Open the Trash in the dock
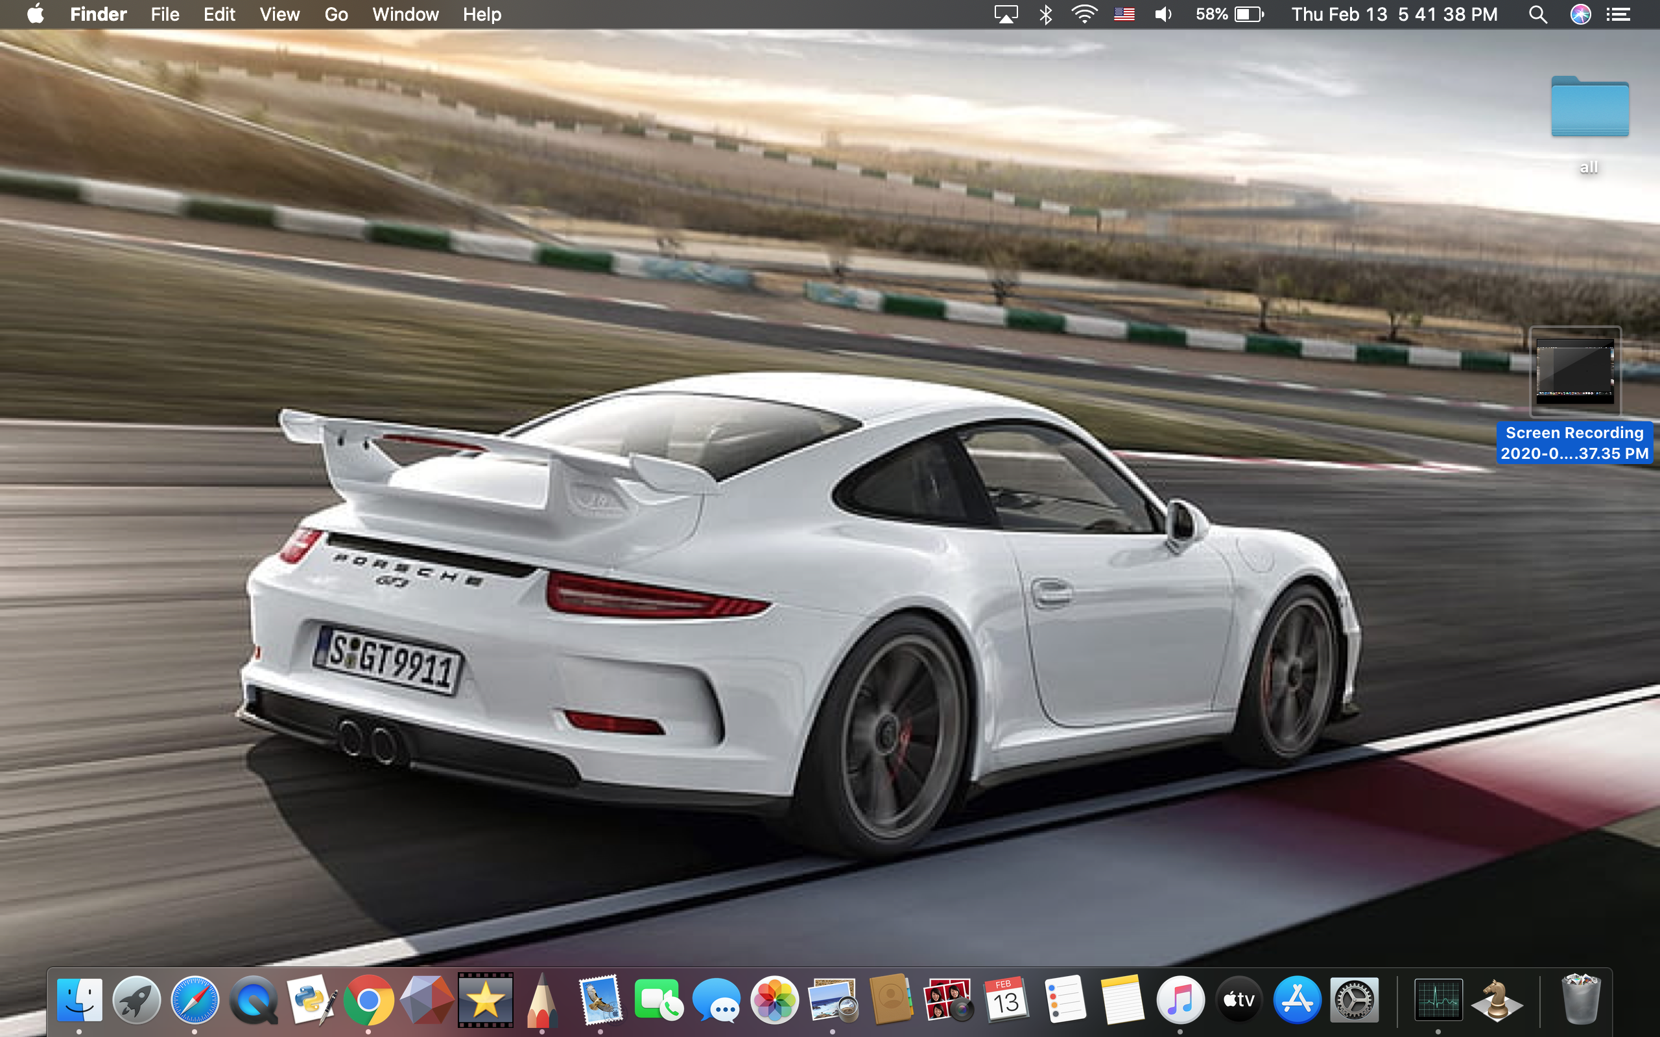 [x=1580, y=1000]
